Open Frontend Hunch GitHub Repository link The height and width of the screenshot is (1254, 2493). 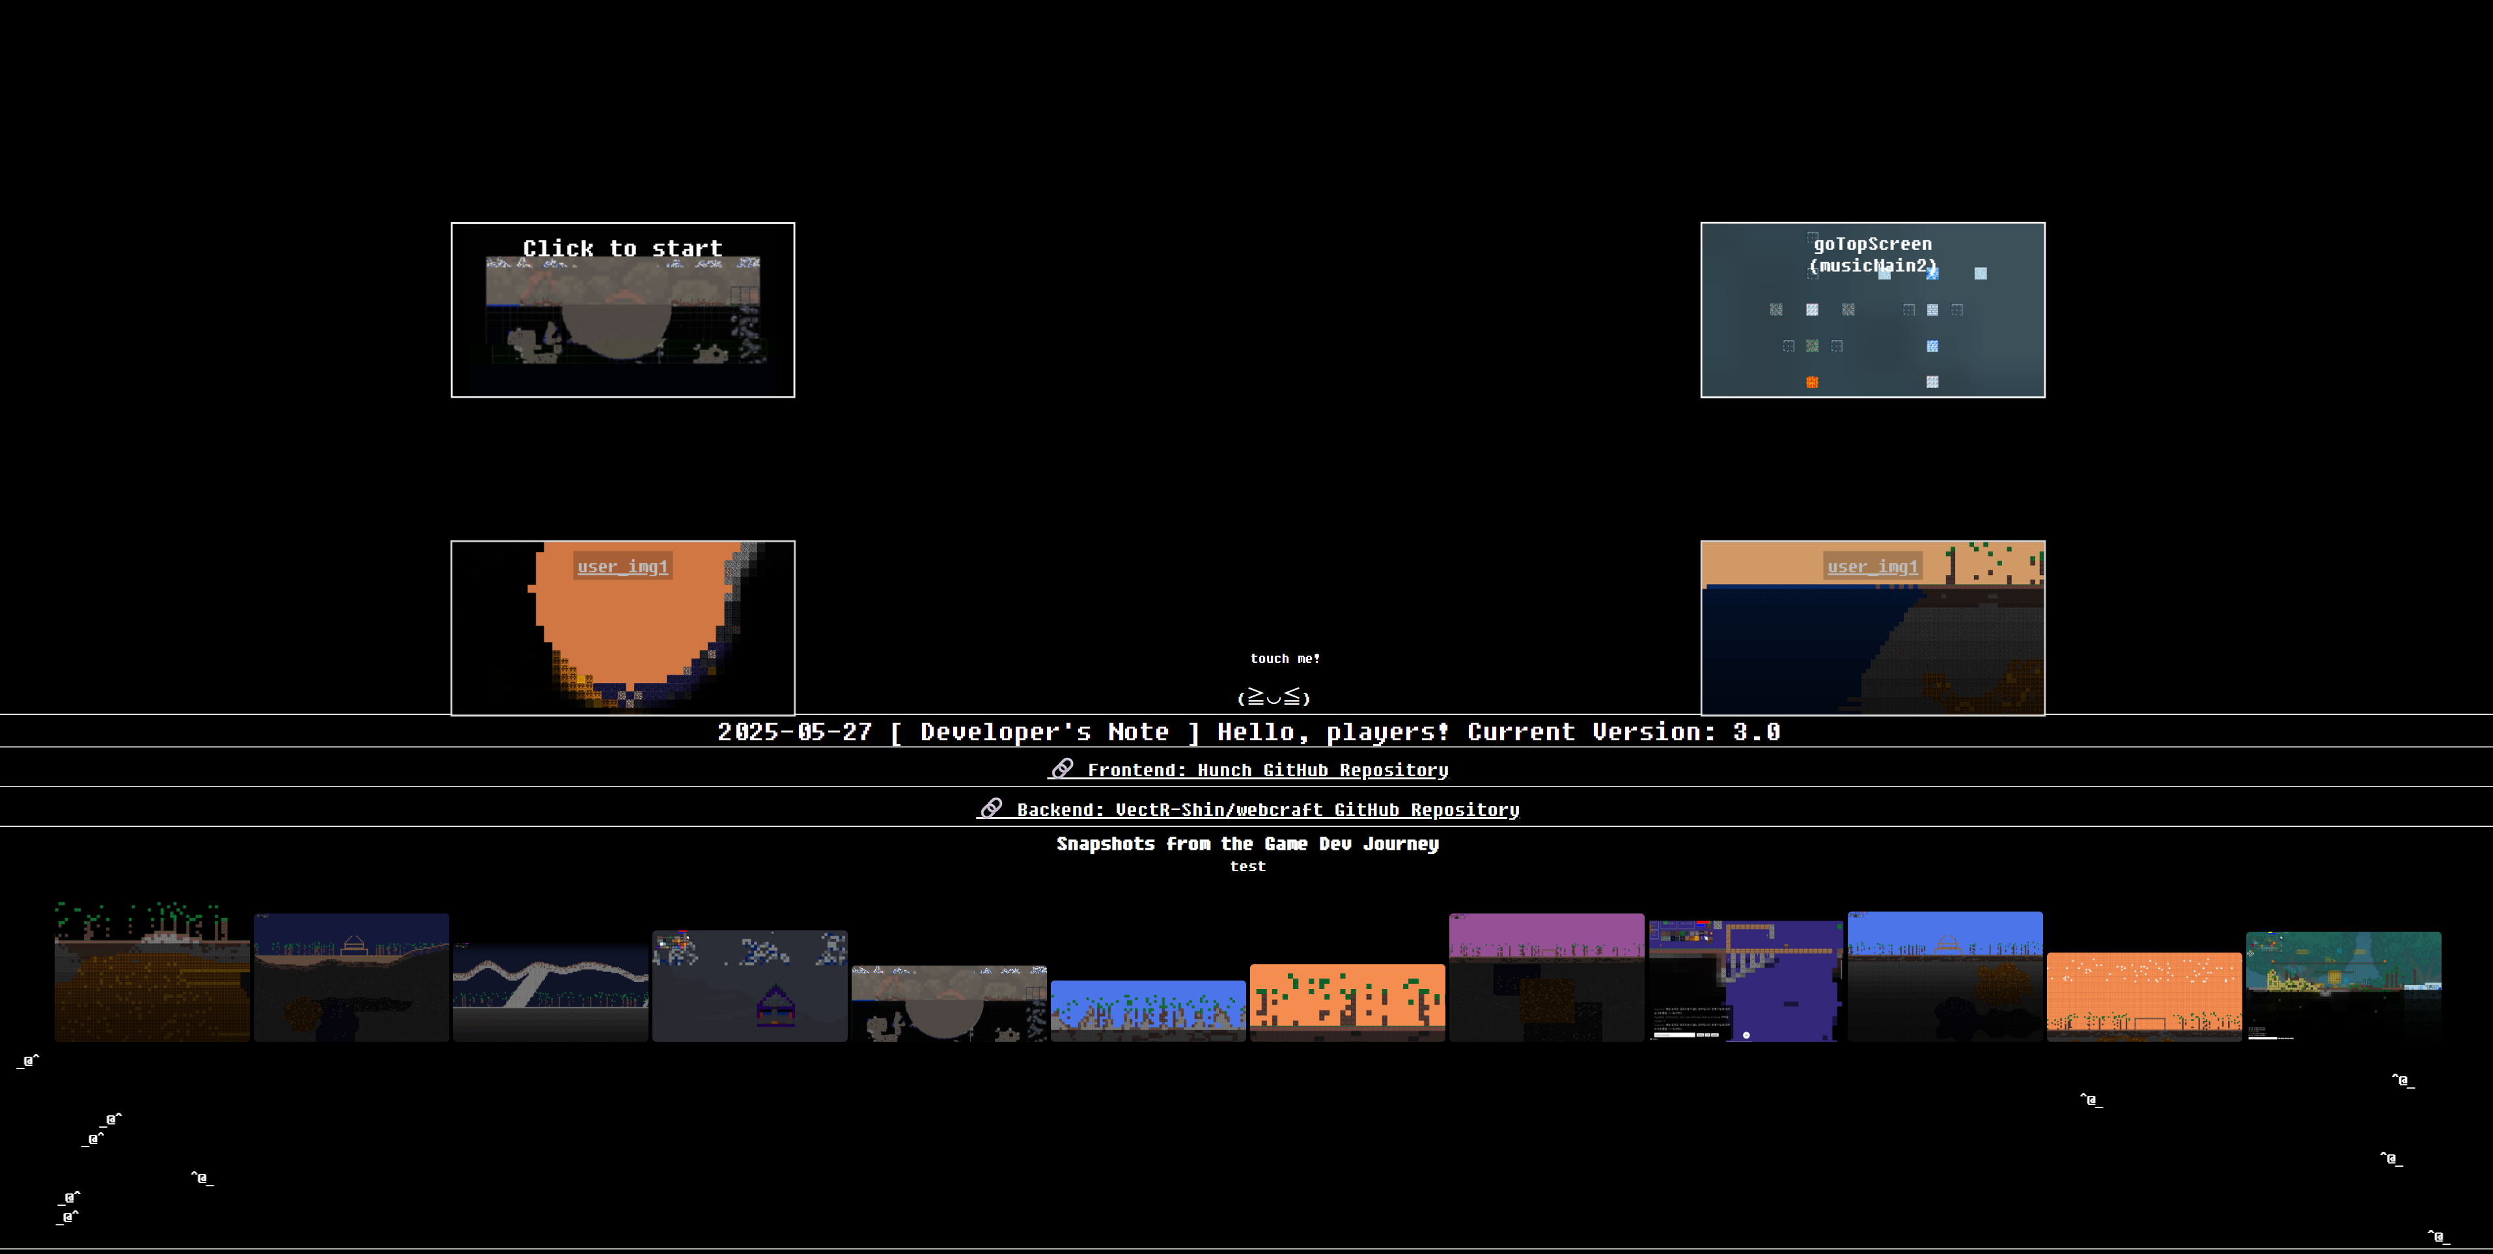(1267, 770)
